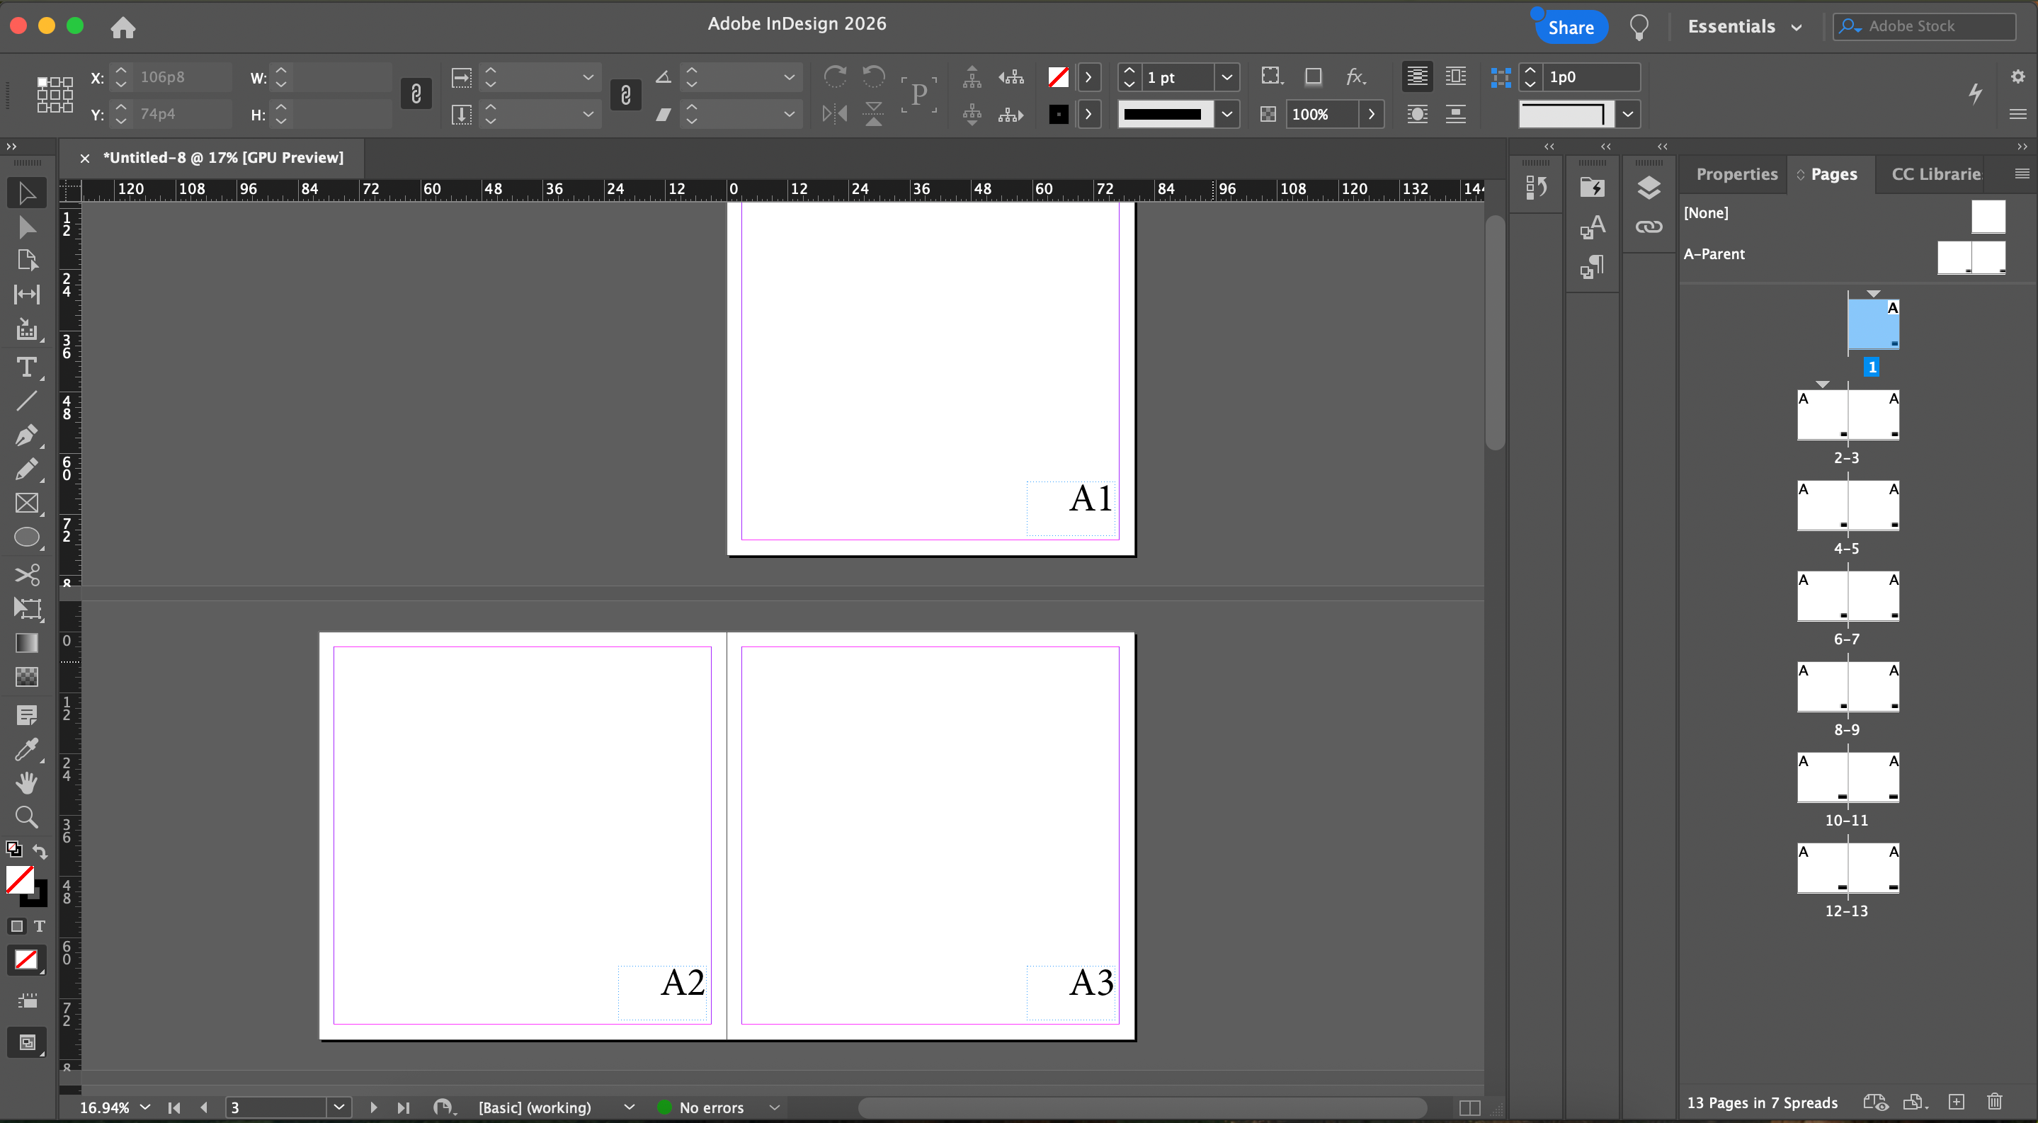Screen dimensions: 2038x1123
Task: Select the Type tool
Action: pos(26,367)
